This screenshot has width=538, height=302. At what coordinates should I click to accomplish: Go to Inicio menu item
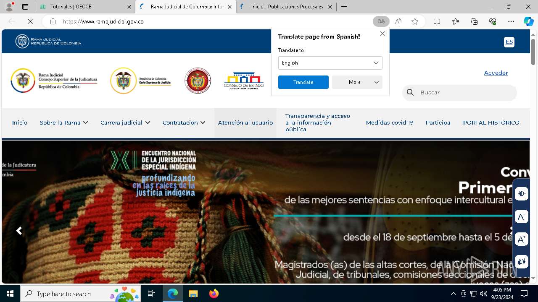tap(20, 122)
